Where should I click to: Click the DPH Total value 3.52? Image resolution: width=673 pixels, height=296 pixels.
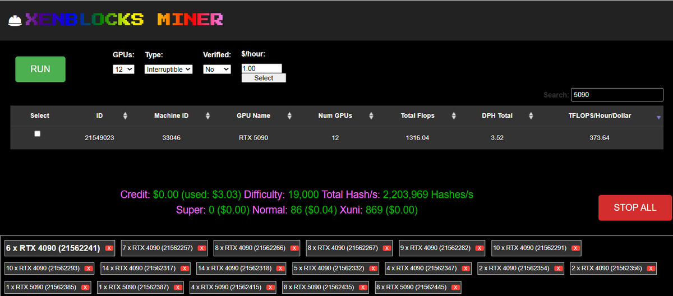point(497,137)
